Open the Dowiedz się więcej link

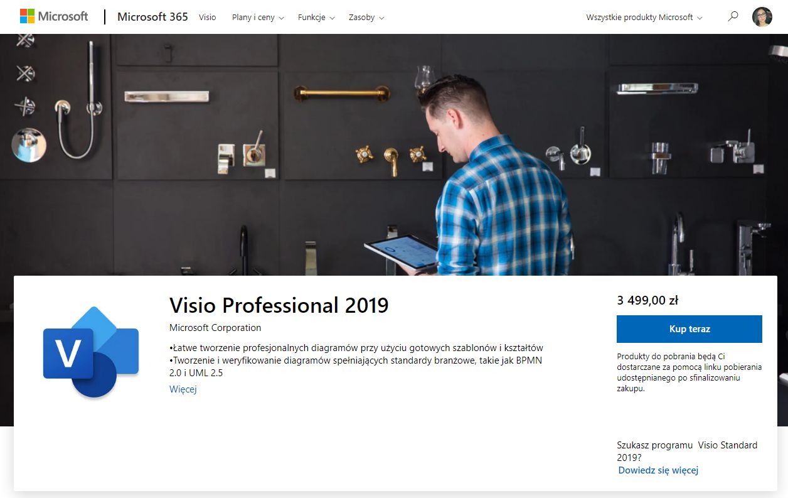658,470
